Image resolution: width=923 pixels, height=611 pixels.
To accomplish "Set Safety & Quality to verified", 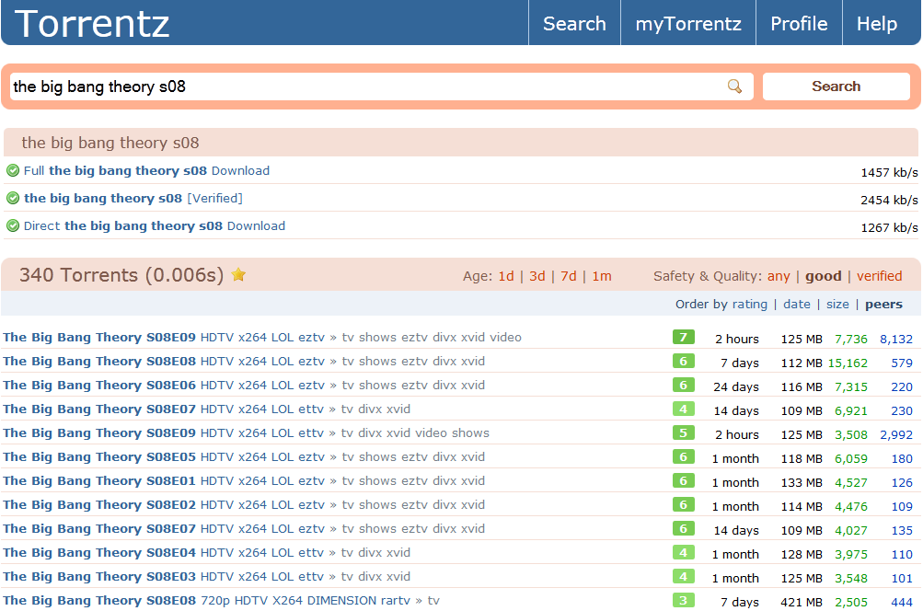I will (880, 276).
